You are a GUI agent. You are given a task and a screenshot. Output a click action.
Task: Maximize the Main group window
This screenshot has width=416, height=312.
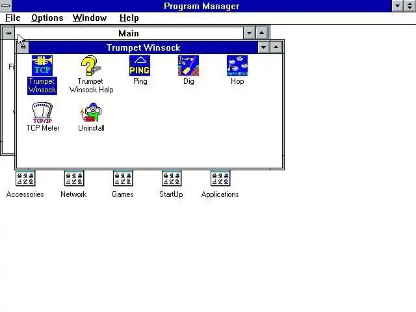point(261,33)
